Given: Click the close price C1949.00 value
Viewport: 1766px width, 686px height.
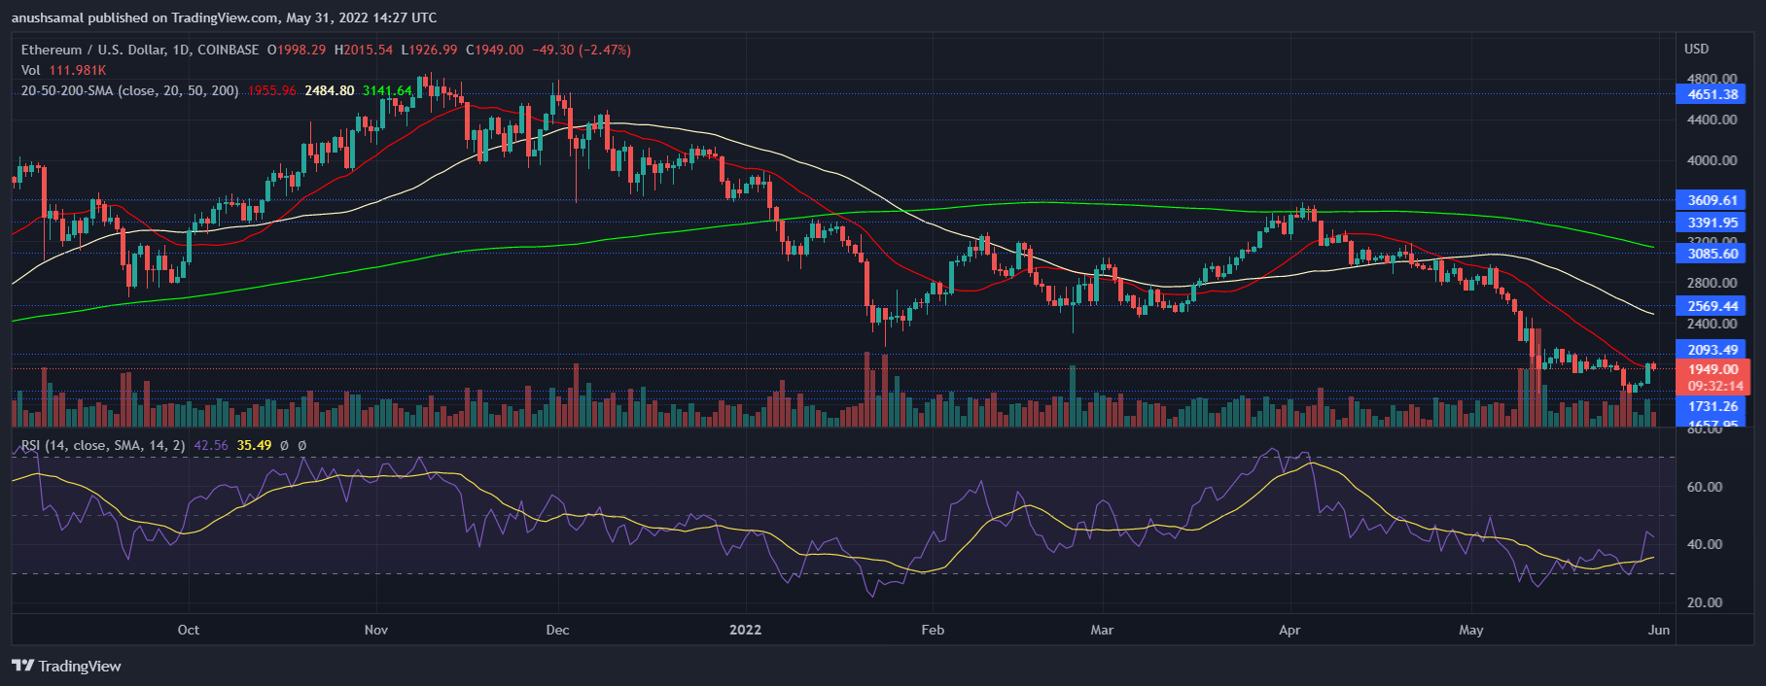Looking at the screenshot, I should (x=495, y=50).
